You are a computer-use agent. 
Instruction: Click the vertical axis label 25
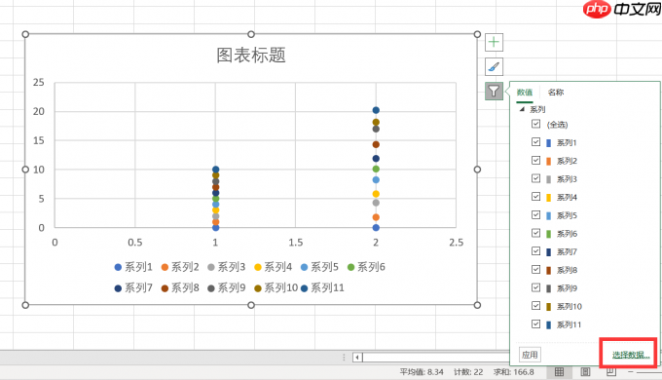coord(38,83)
